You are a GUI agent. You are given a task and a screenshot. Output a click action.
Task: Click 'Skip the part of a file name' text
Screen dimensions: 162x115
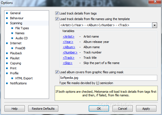coord(101,63)
